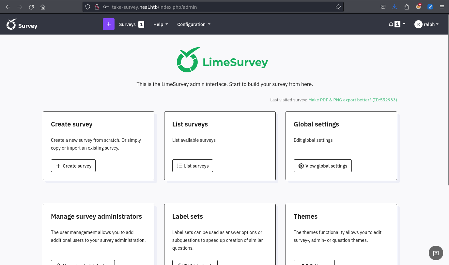Click the Themes card heading
Screen dimensions: 449x265
pos(305,216)
